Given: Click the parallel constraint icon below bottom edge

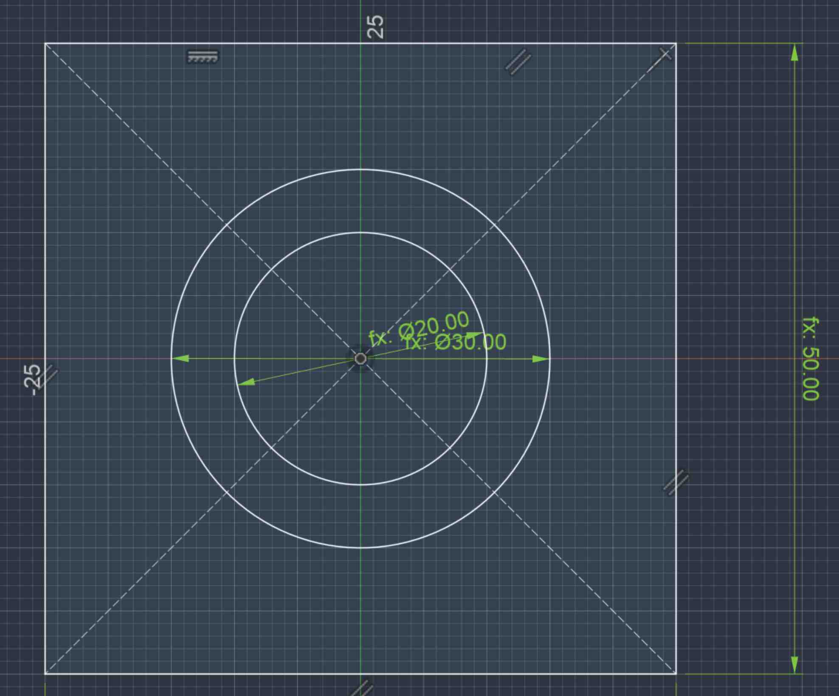Looking at the screenshot, I should pyautogui.click(x=362, y=688).
